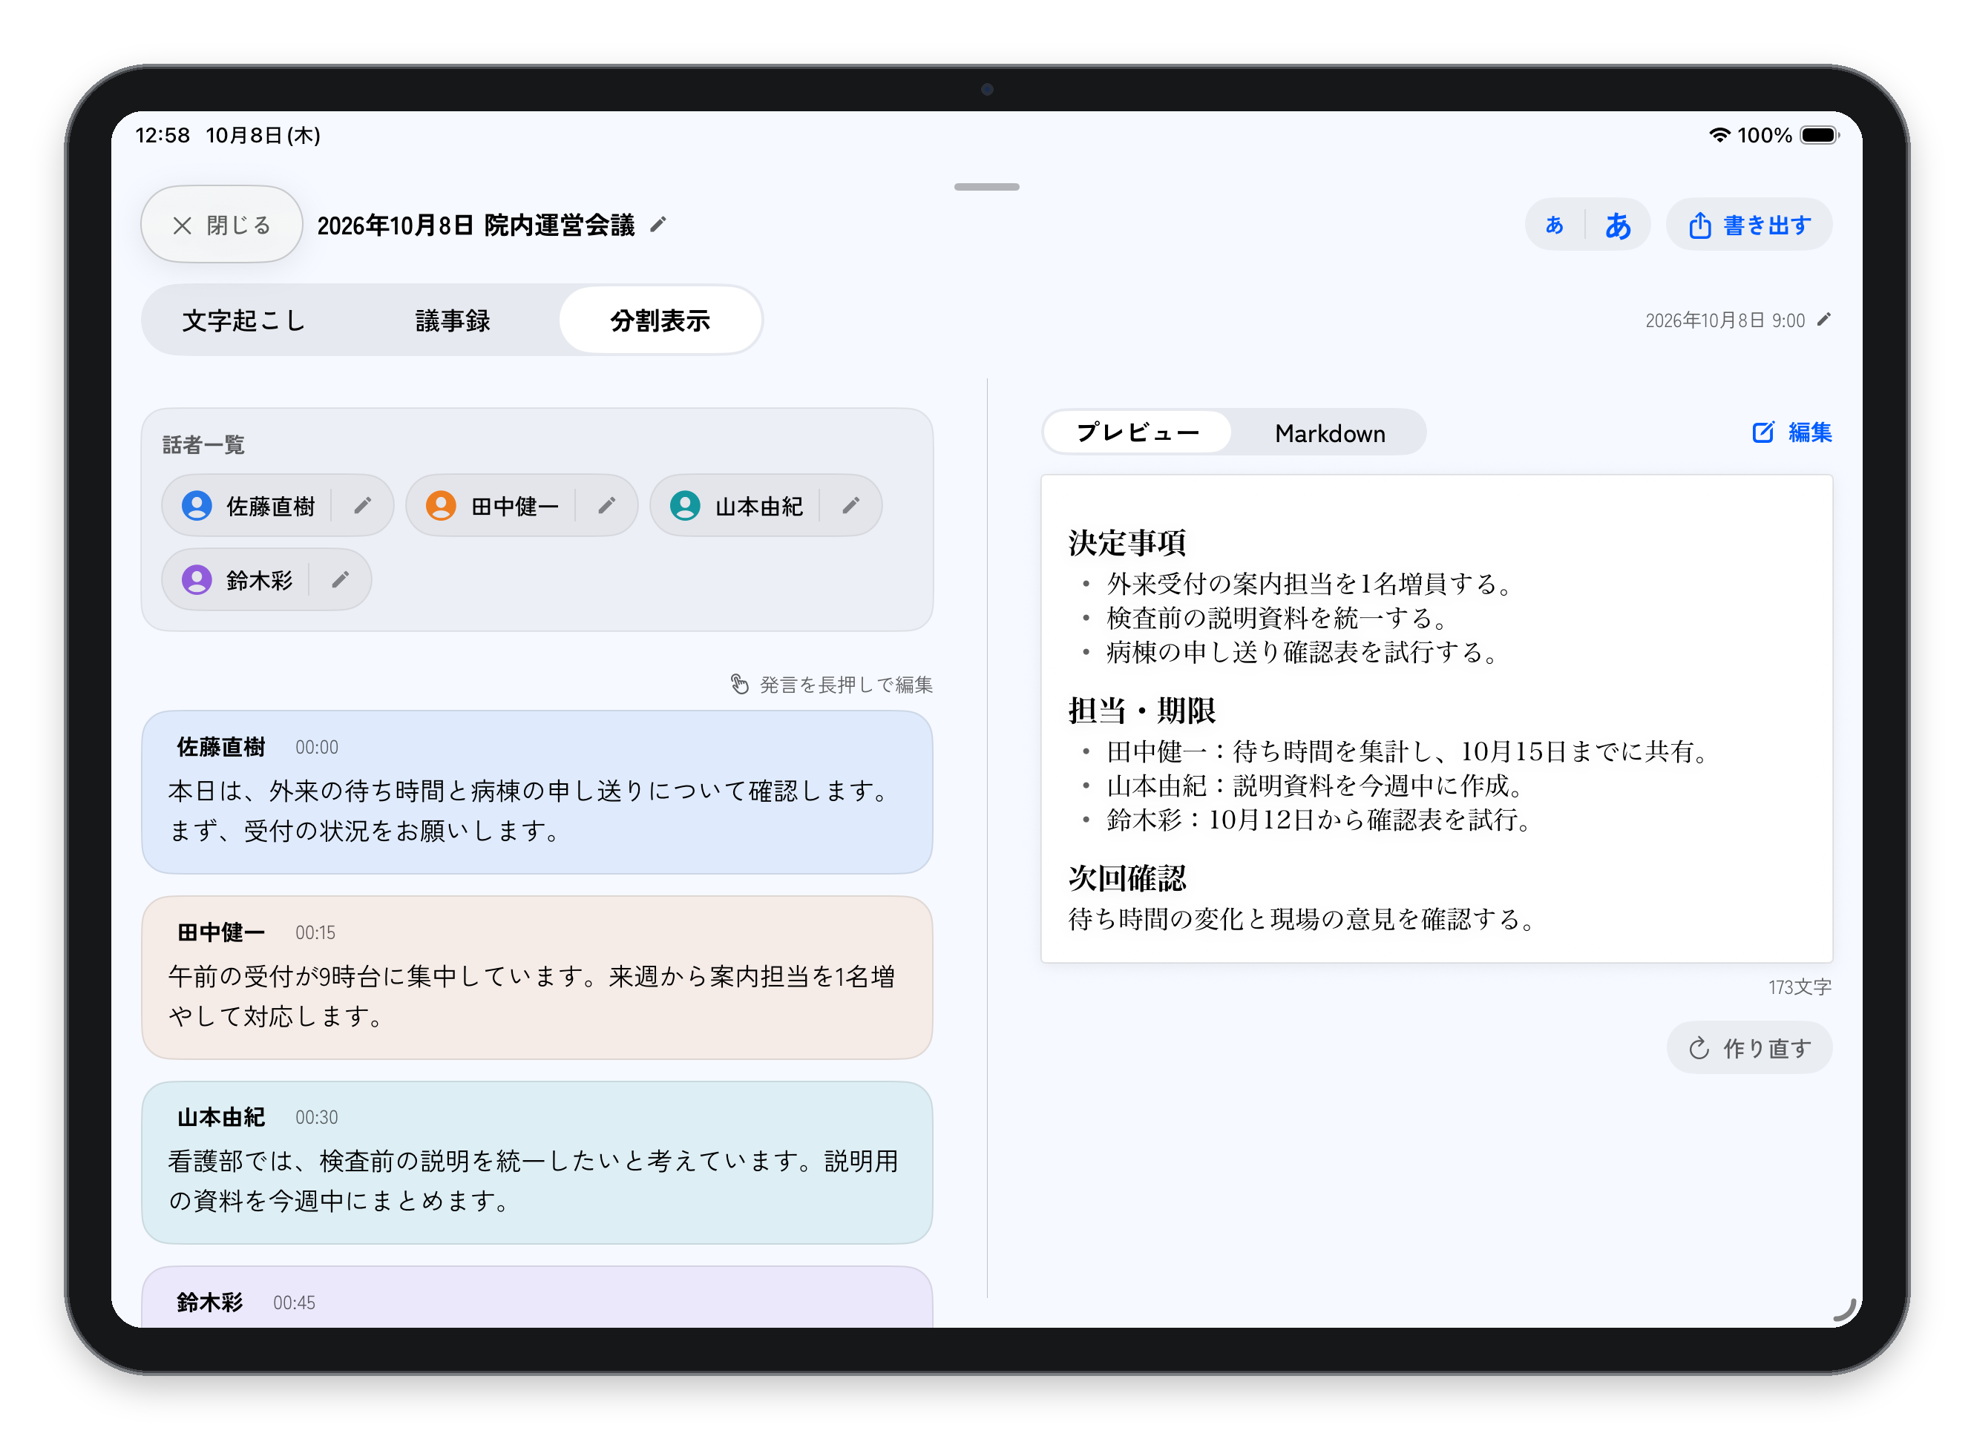This screenshot has height=1439, width=1974.
Task: Click the sheet grabber handle at top
Action: pos(986,186)
